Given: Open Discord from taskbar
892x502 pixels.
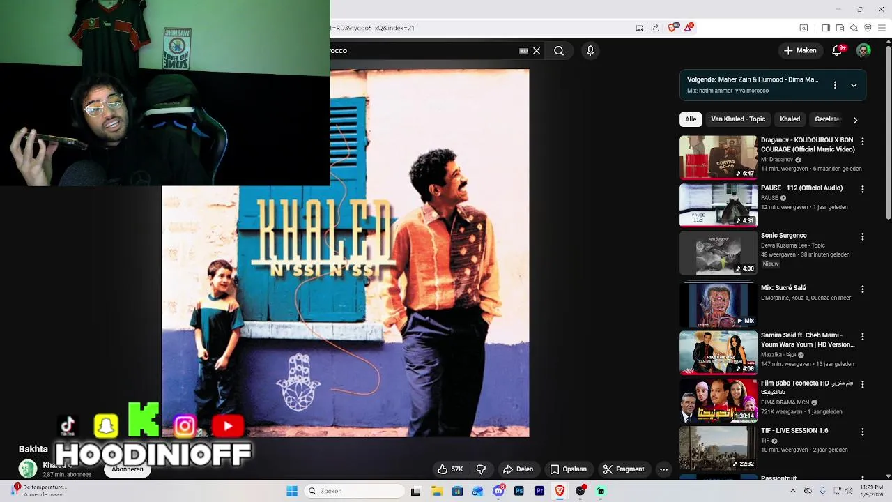Looking at the screenshot, I should tap(498, 491).
